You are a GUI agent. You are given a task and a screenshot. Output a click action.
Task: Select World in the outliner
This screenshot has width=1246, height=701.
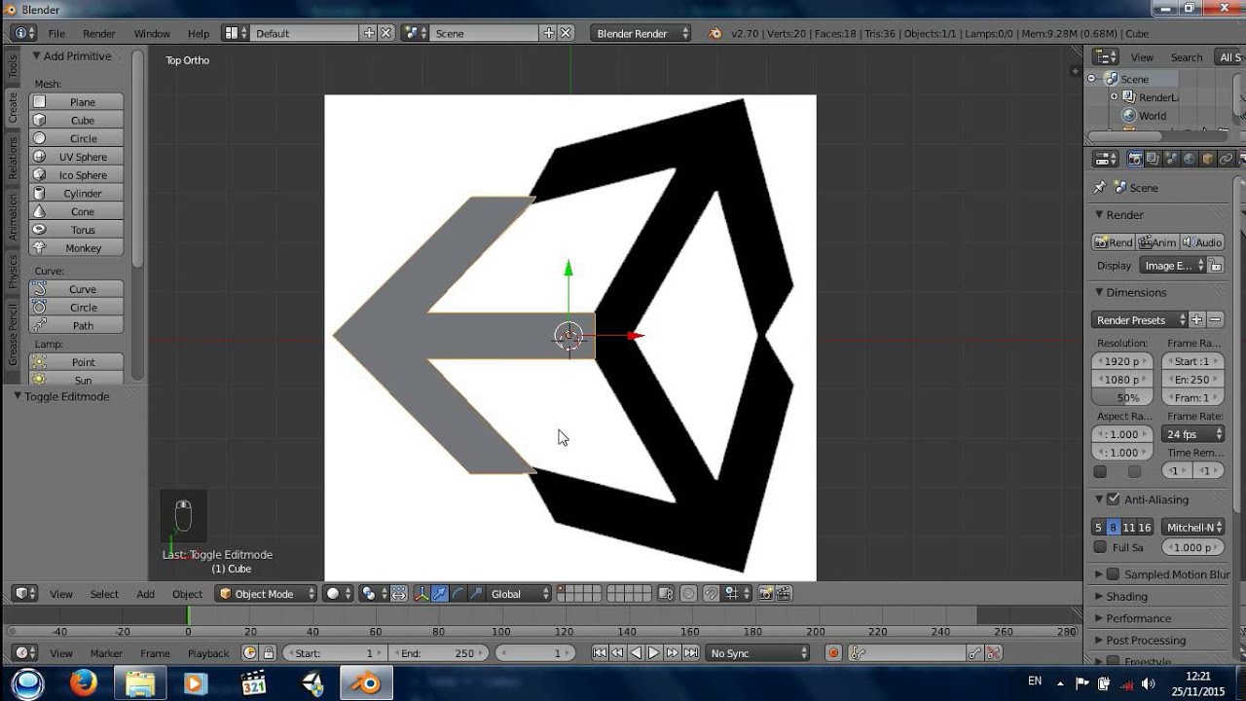tap(1153, 115)
